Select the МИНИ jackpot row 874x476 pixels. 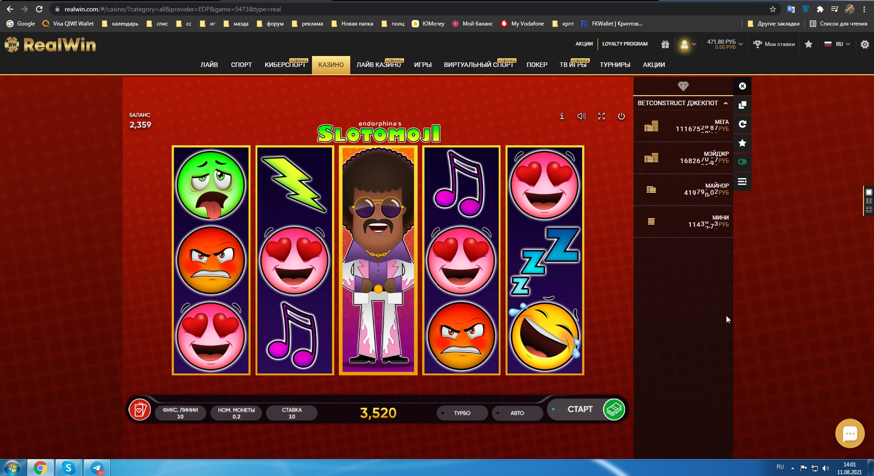[x=683, y=222]
